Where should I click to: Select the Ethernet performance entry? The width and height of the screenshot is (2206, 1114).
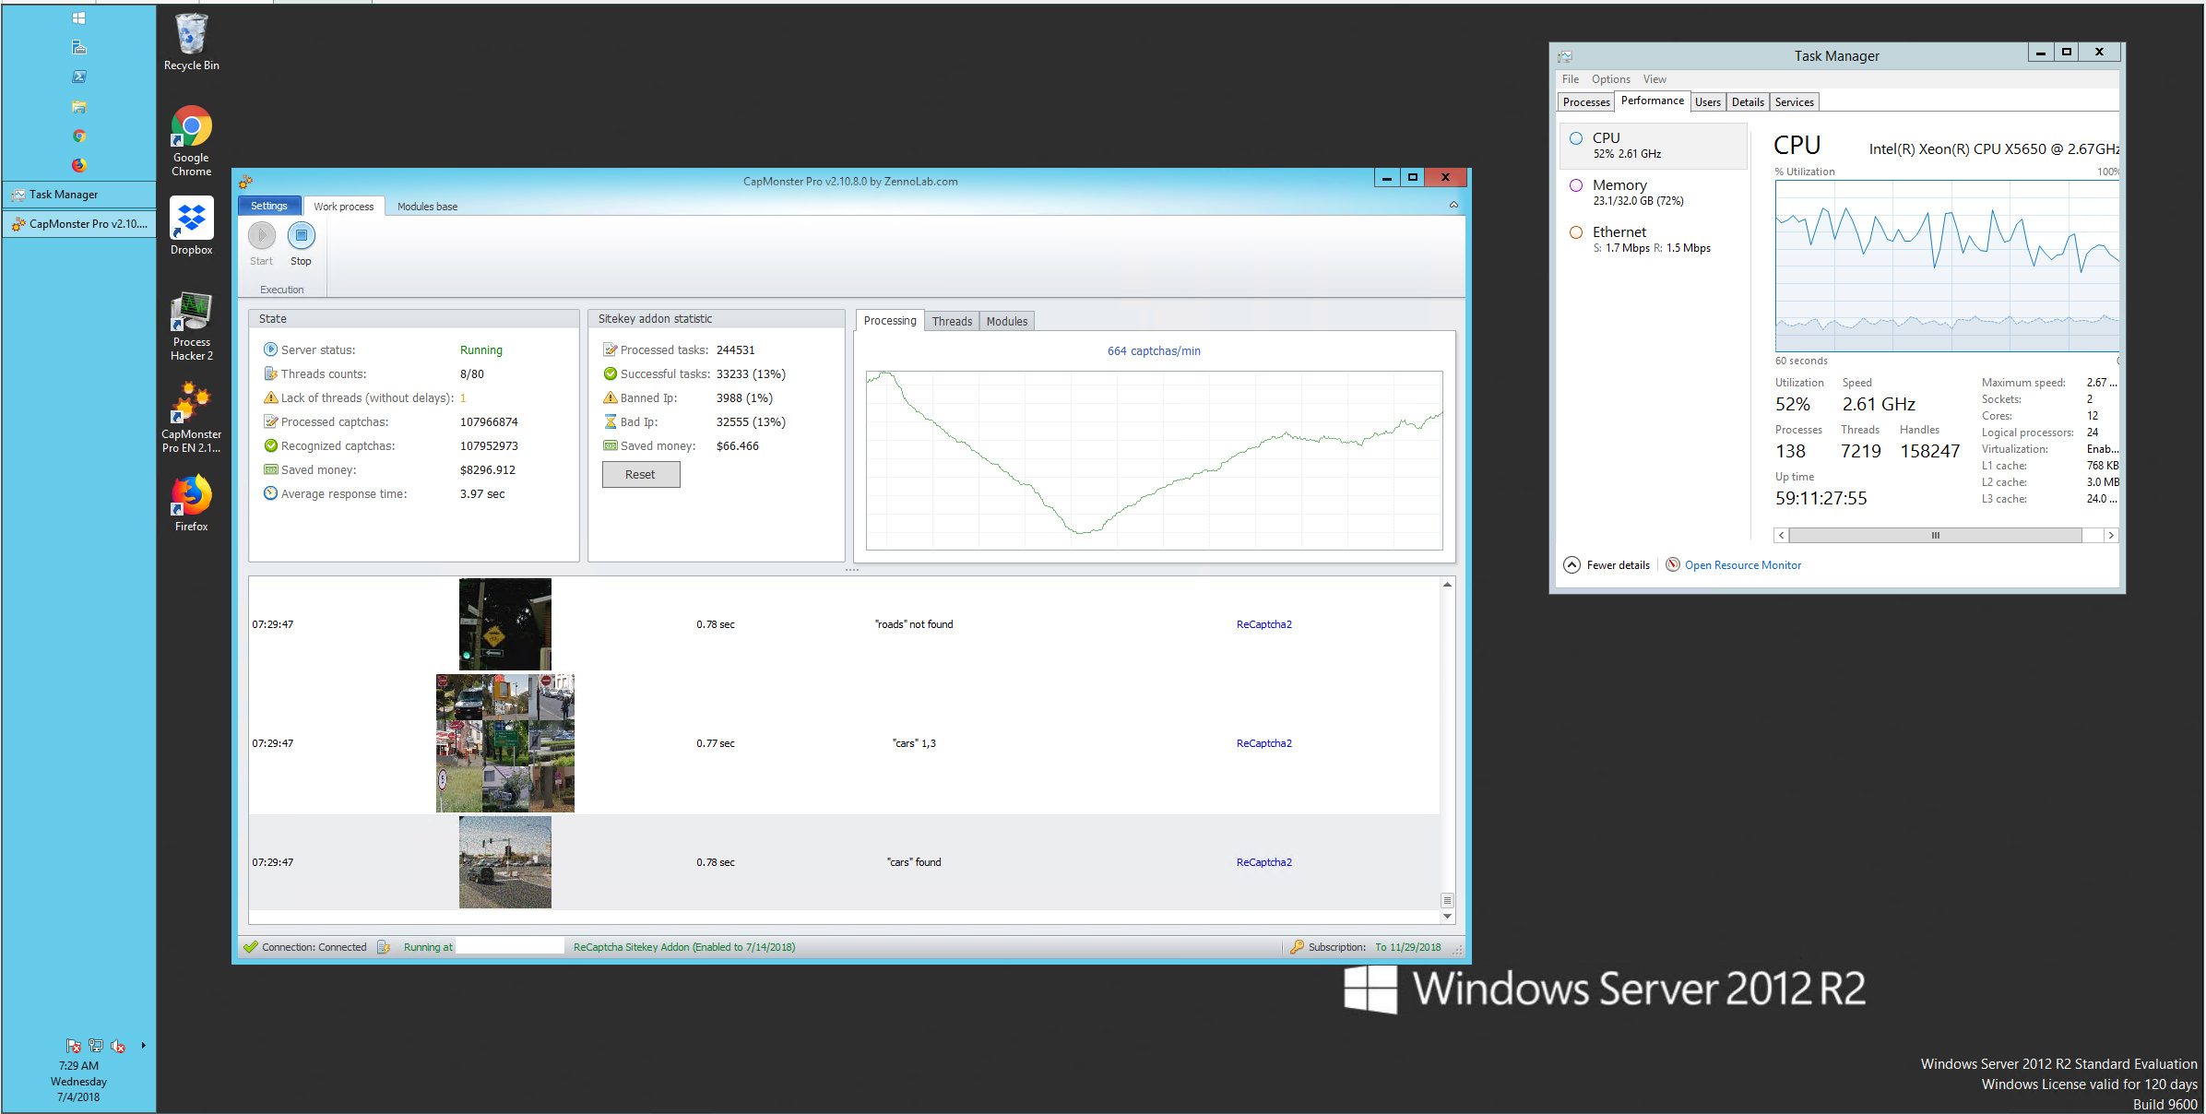point(1653,240)
